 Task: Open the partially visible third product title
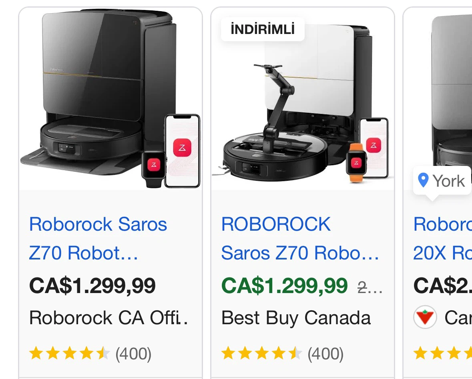[x=442, y=238]
